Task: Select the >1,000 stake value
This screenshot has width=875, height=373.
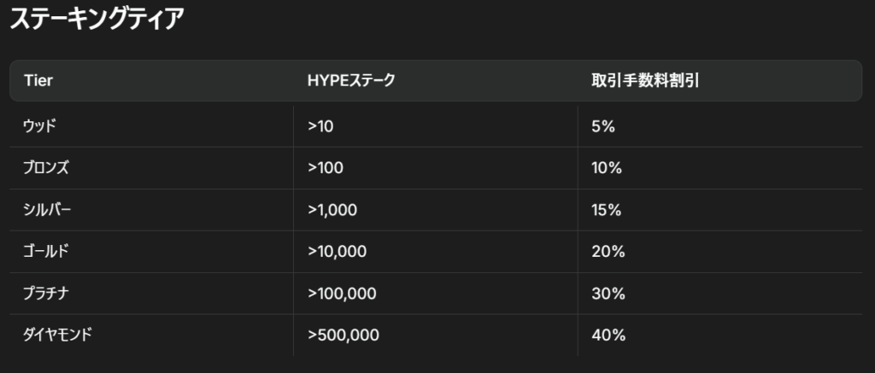Action: tap(332, 210)
